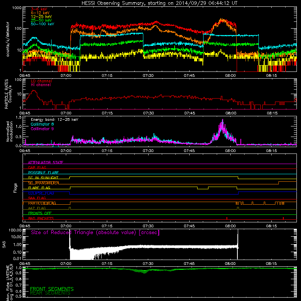Click the particle rate LO peak near 06:48
The width and height of the screenshot is (301, 301).
coord(34,90)
